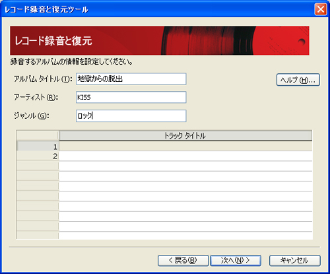
Task: Open help with the ヘルプ(H)... button
Action: pyautogui.click(x=298, y=80)
